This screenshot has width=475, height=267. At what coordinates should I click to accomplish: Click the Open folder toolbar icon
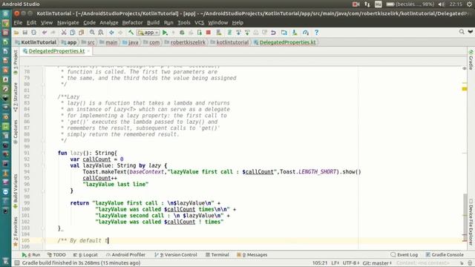(16, 33)
